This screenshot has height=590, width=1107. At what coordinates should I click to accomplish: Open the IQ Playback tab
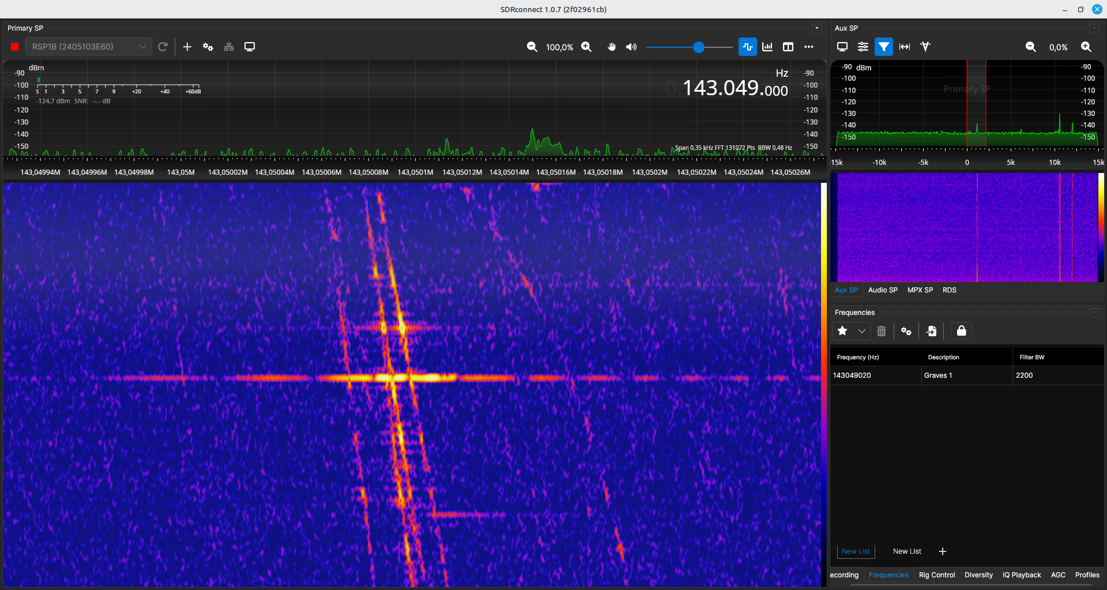point(1022,575)
